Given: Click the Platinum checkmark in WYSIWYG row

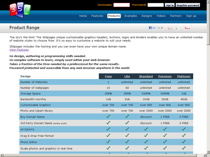Looking at the screenshot, I should pyautogui.click(x=184, y=129).
